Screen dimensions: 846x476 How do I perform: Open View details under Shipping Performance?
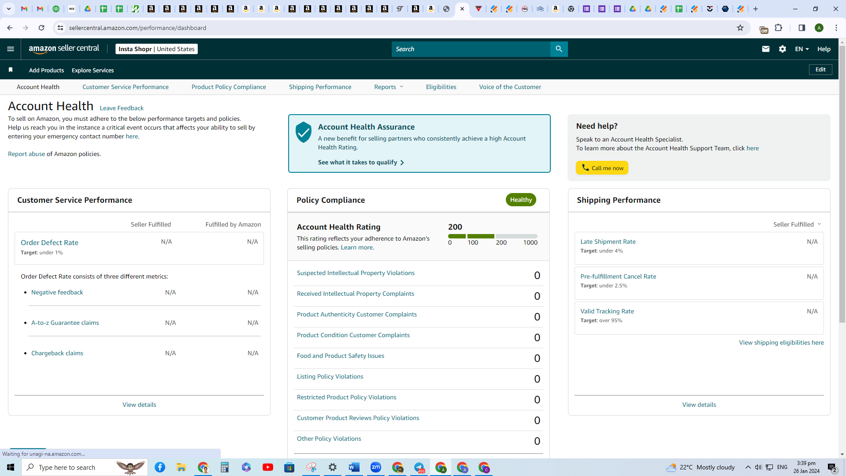click(x=699, y=405)
